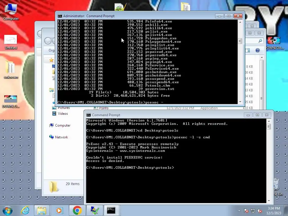Click Explorer back navigation button
The width and height of the screenshot is (288, 216).
(x=48, y=41)
